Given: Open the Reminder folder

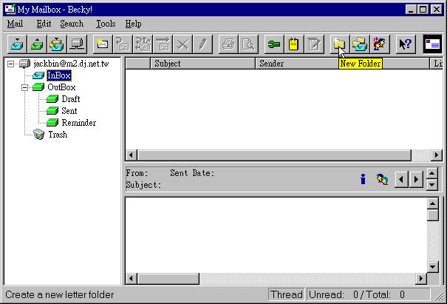Looking at the screenshot, I should tap(78, 123).
